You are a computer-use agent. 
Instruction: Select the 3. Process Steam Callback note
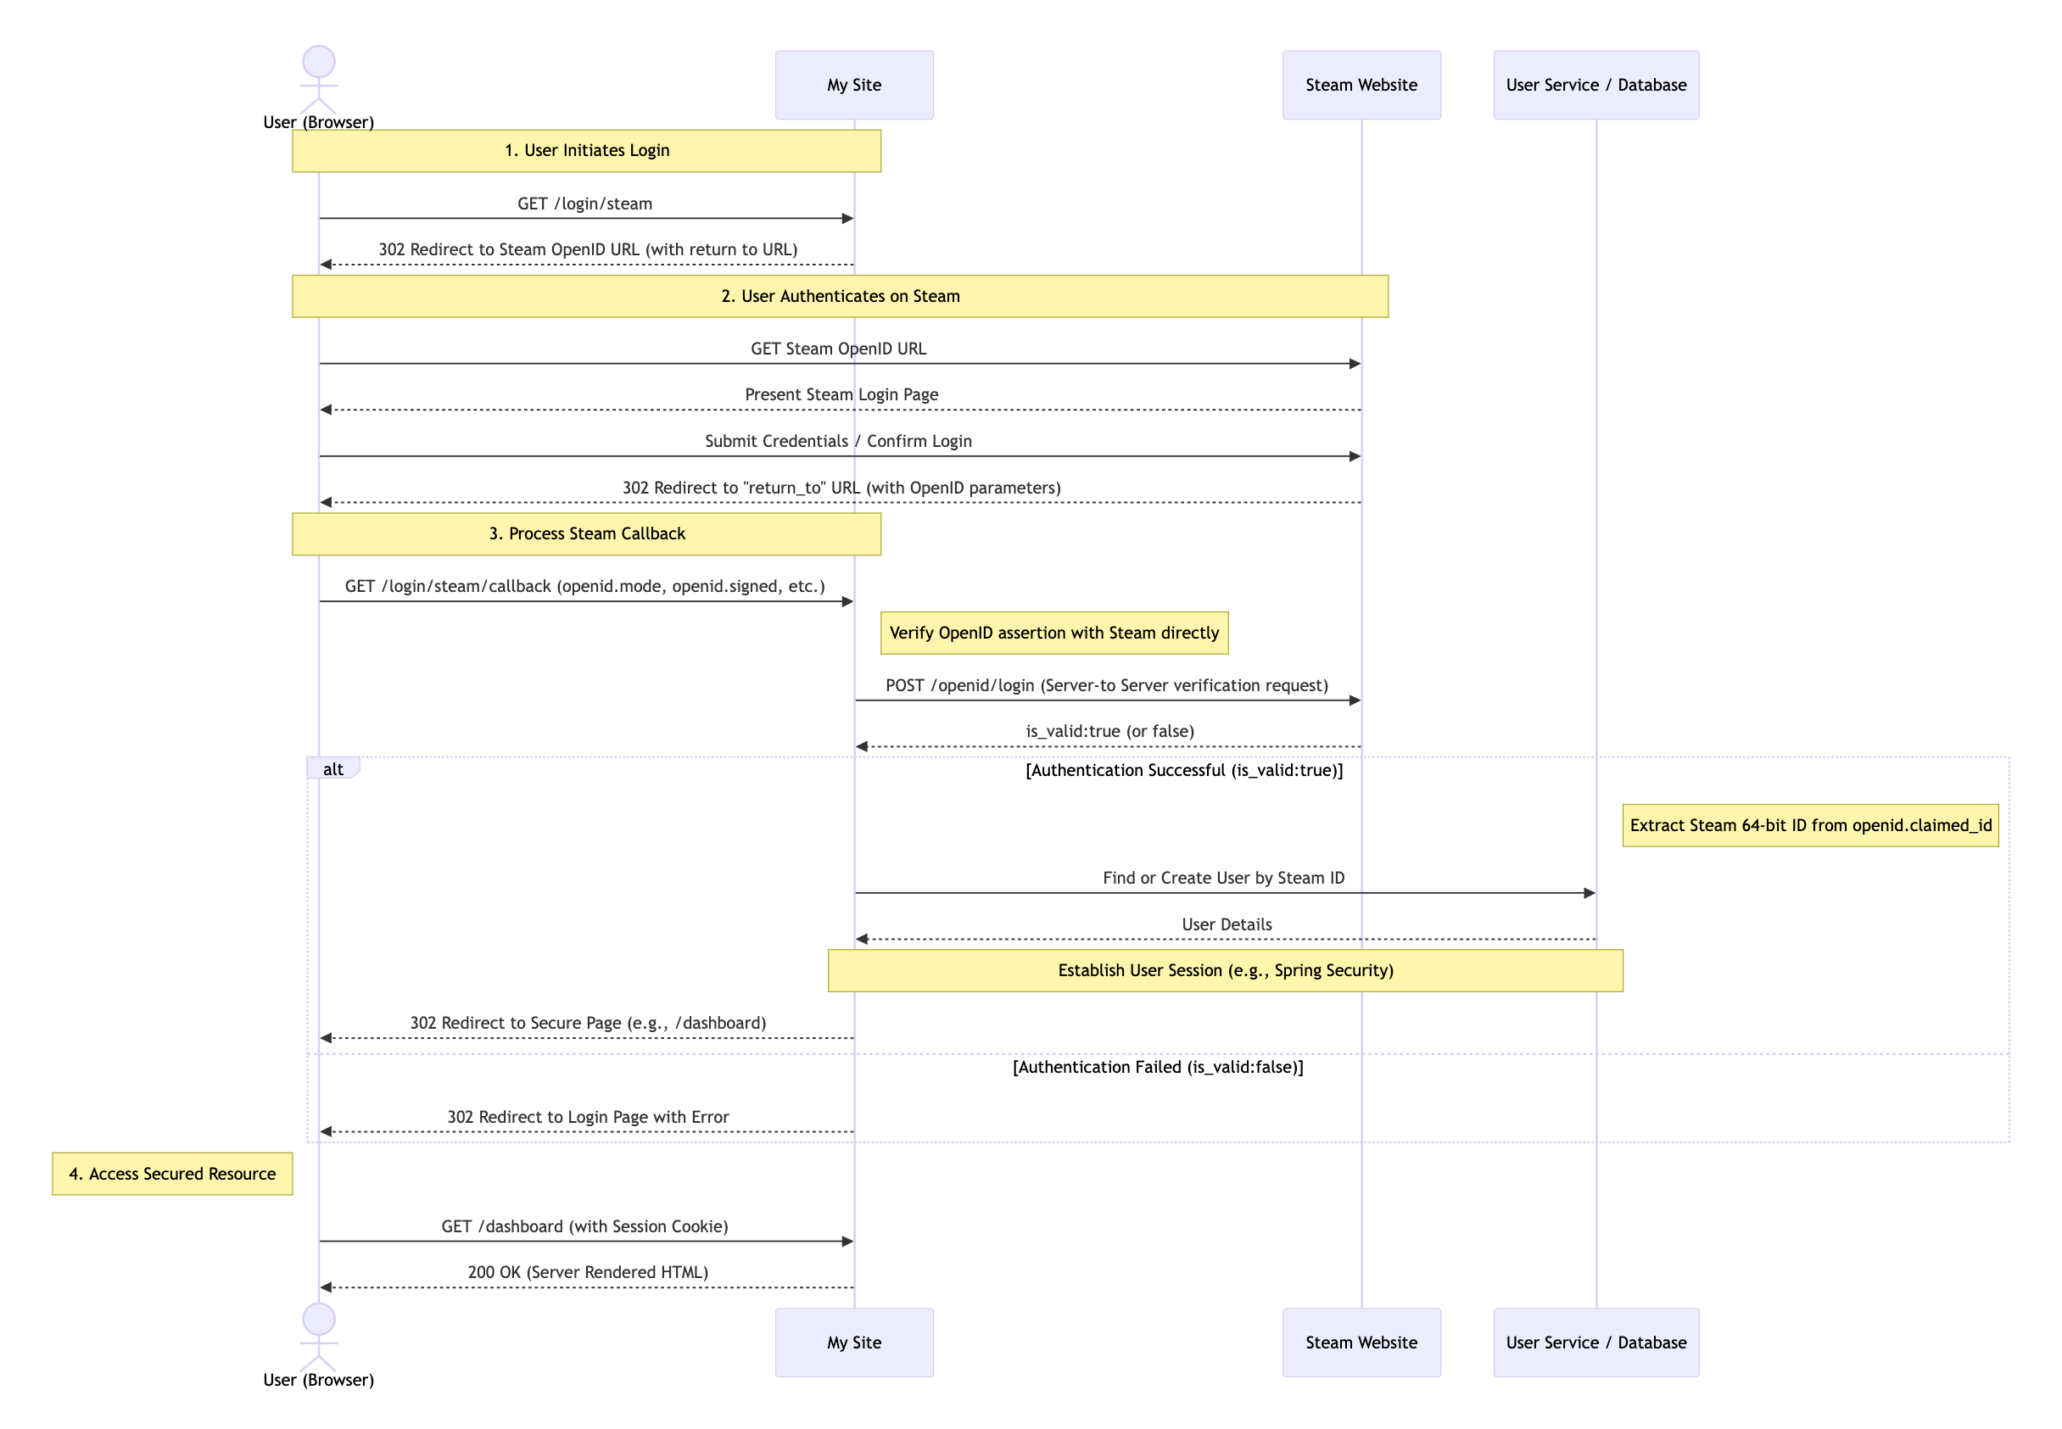(x=586, y=533)
